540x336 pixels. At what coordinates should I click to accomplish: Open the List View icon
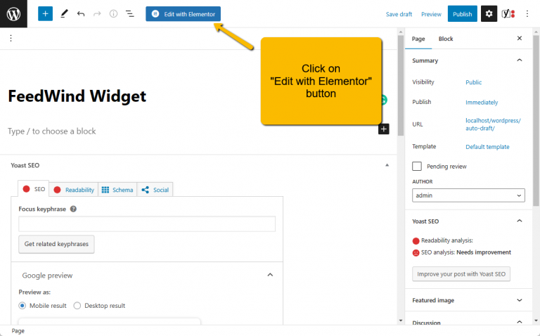click(x=129, y=13)
